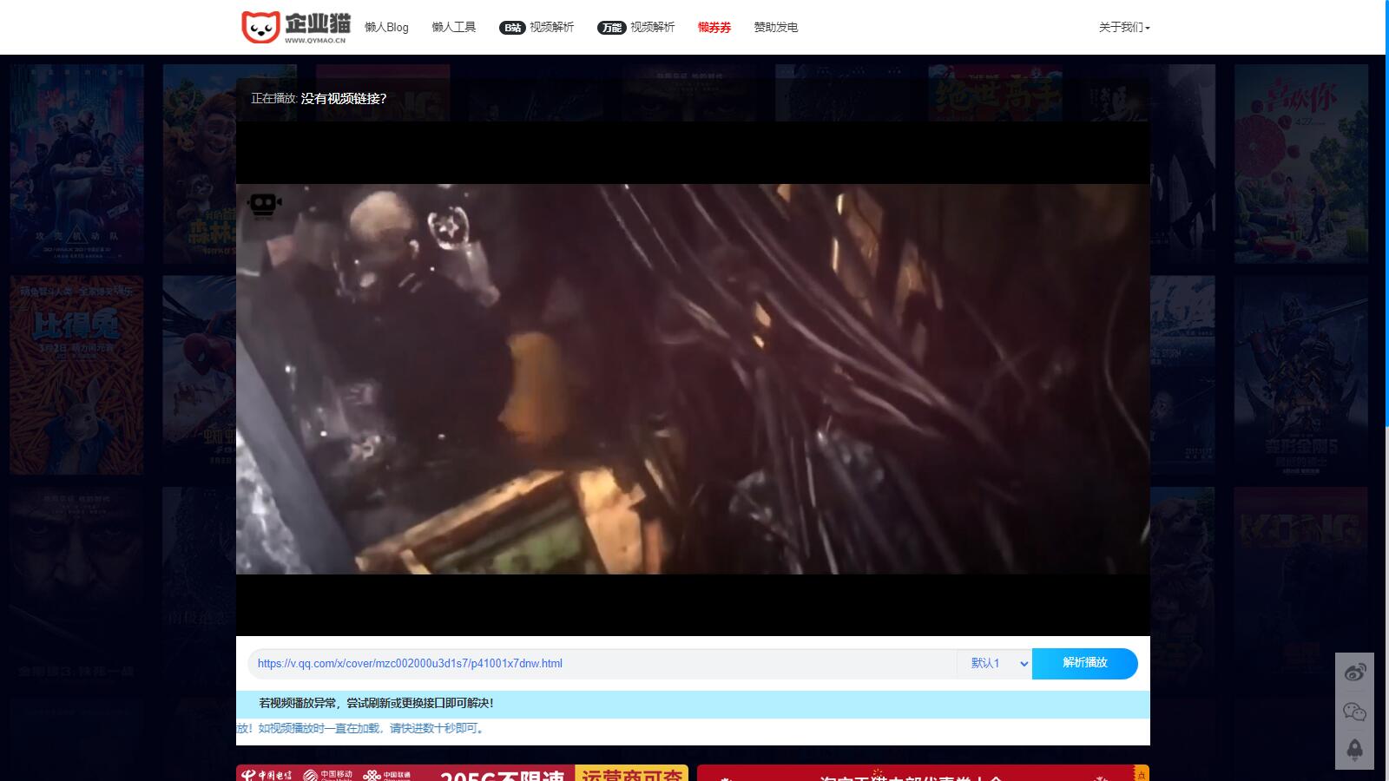The height and width of the screenshot is (781, 1389).
Task: Click the 没有视频链接? title text
Action: tap(344, 99)
